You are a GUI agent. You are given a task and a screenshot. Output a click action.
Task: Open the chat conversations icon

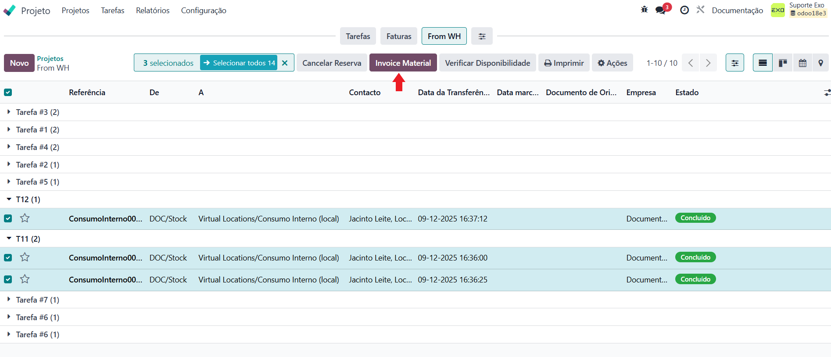click(661, 10)
